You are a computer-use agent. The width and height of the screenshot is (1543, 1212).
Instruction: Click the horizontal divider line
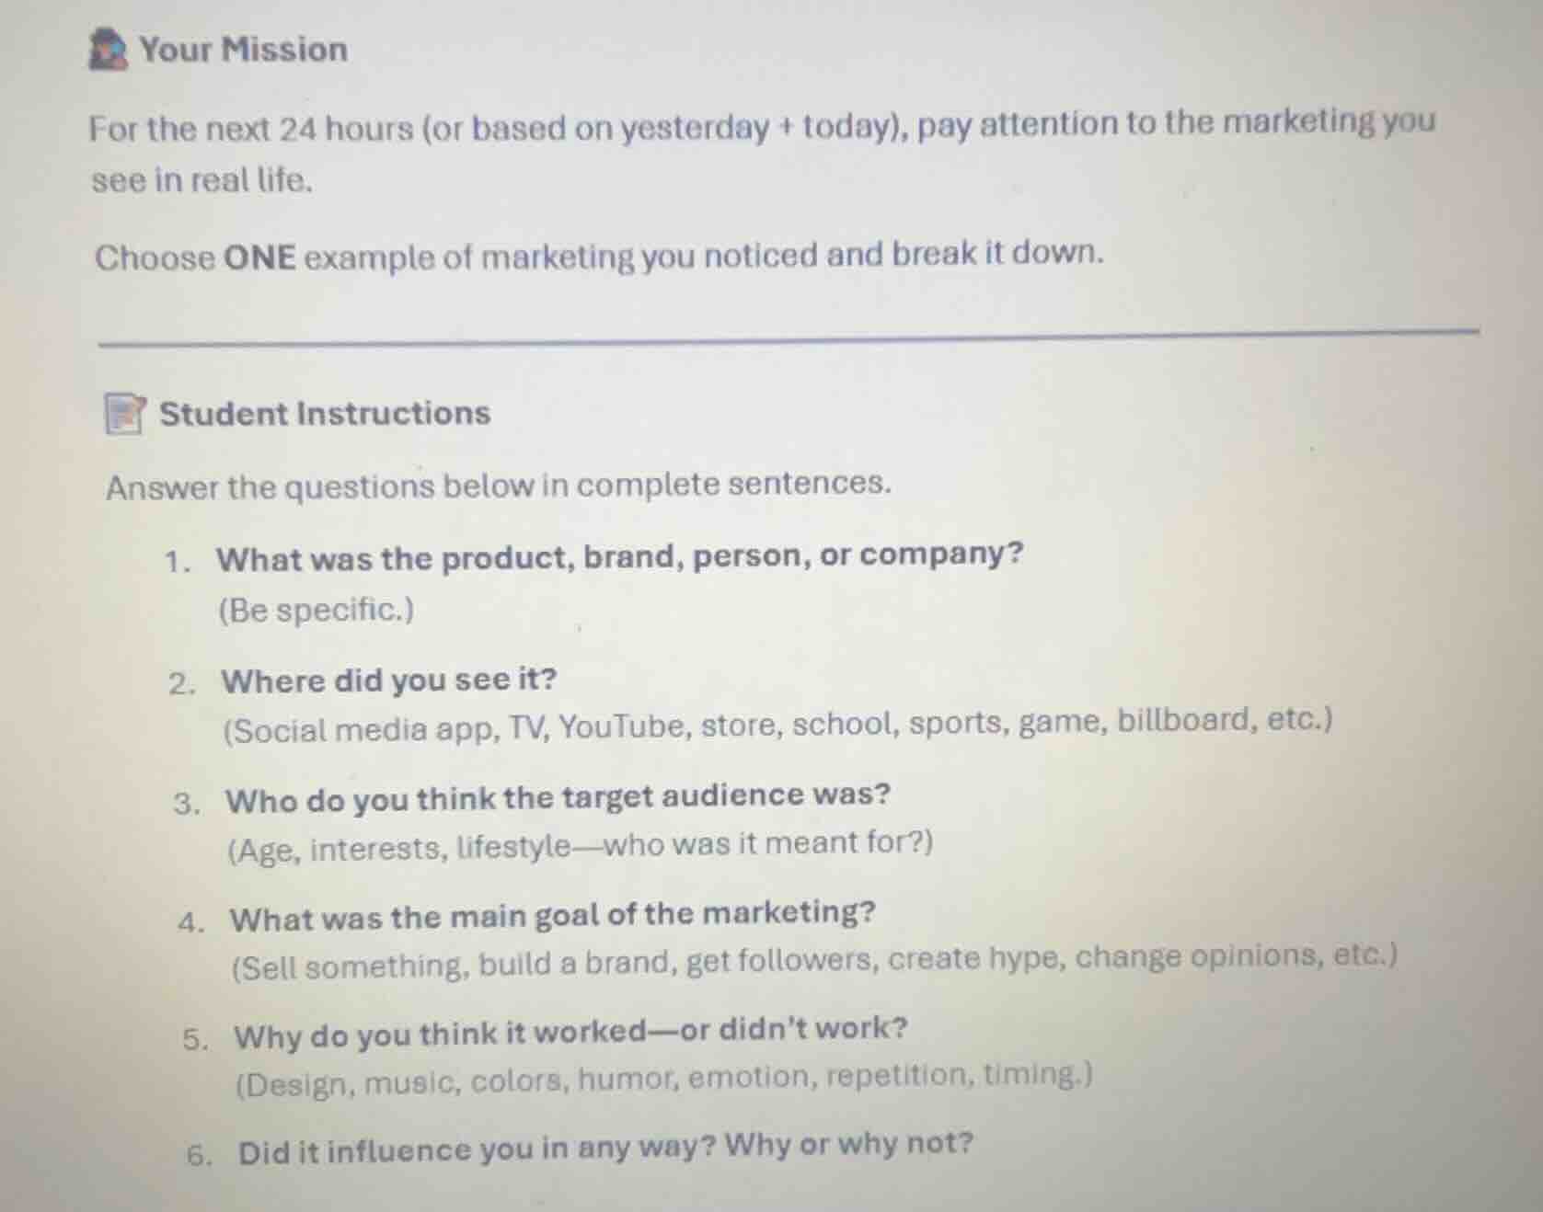(788, 337)
